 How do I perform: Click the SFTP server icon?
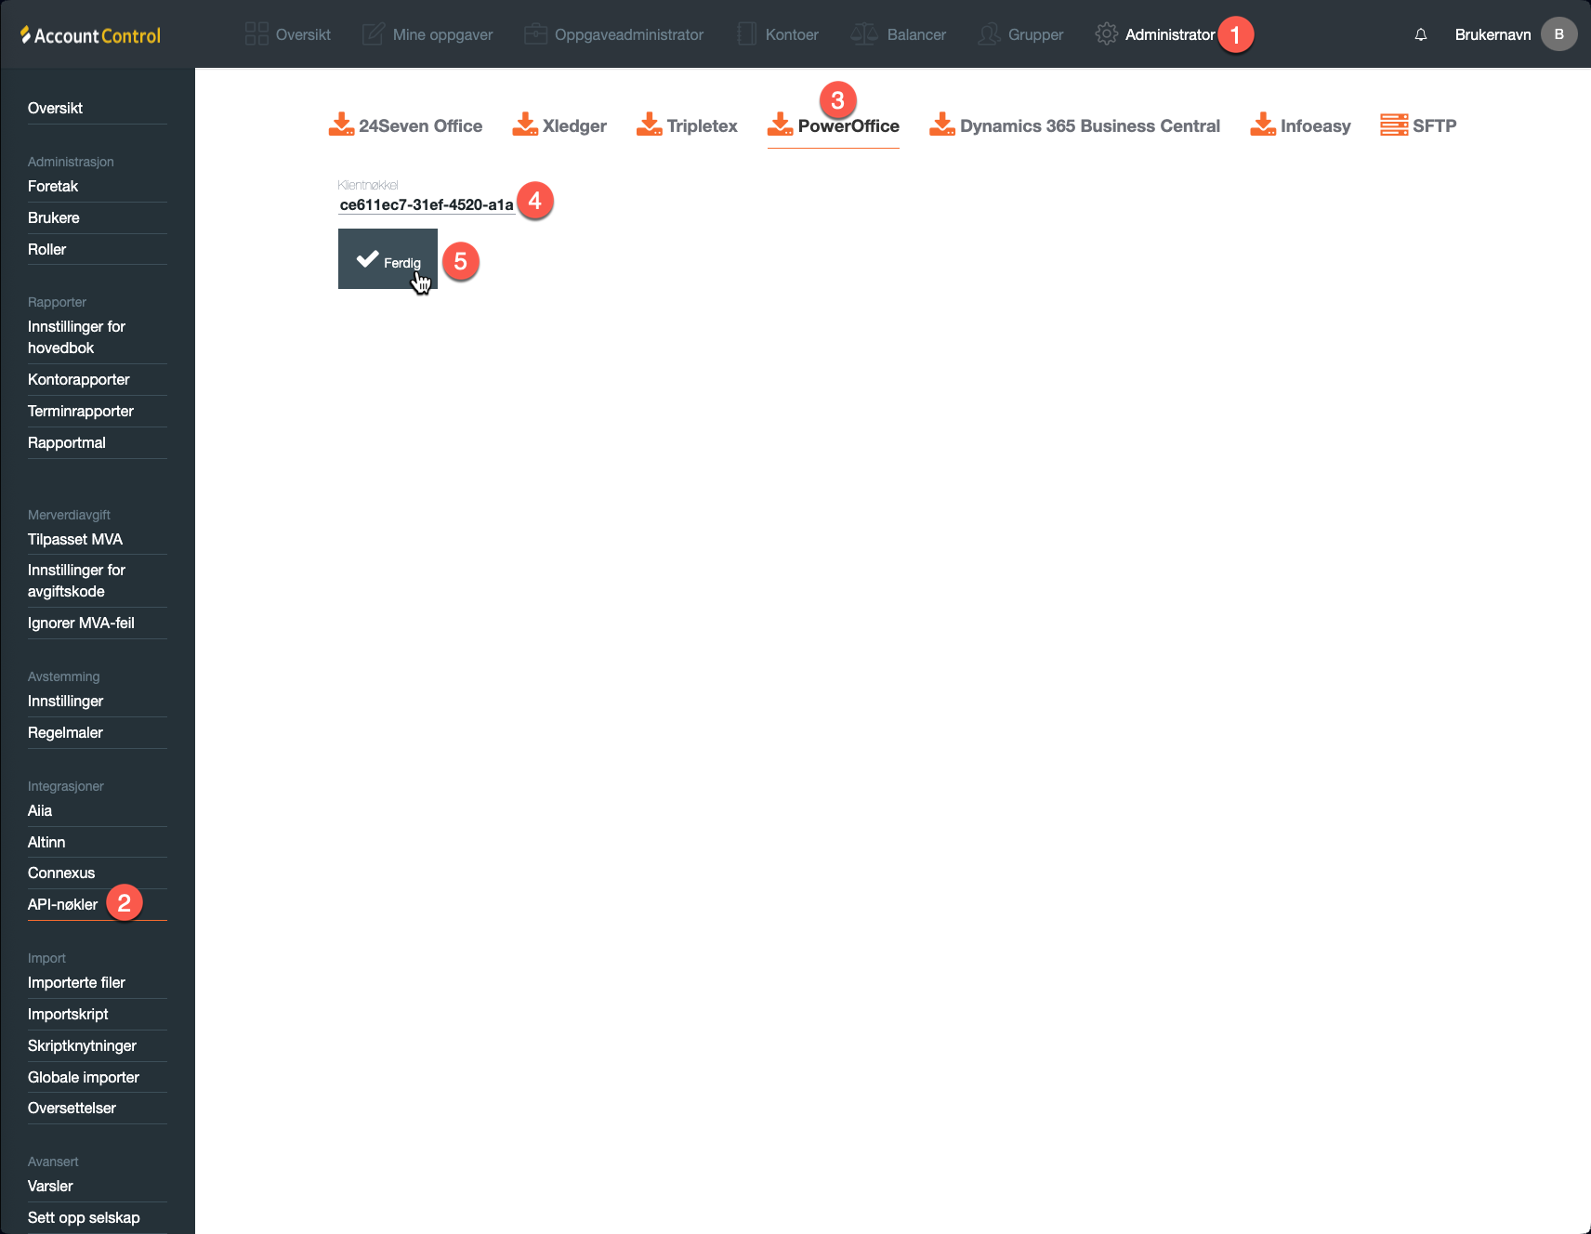click(1393, 125)
